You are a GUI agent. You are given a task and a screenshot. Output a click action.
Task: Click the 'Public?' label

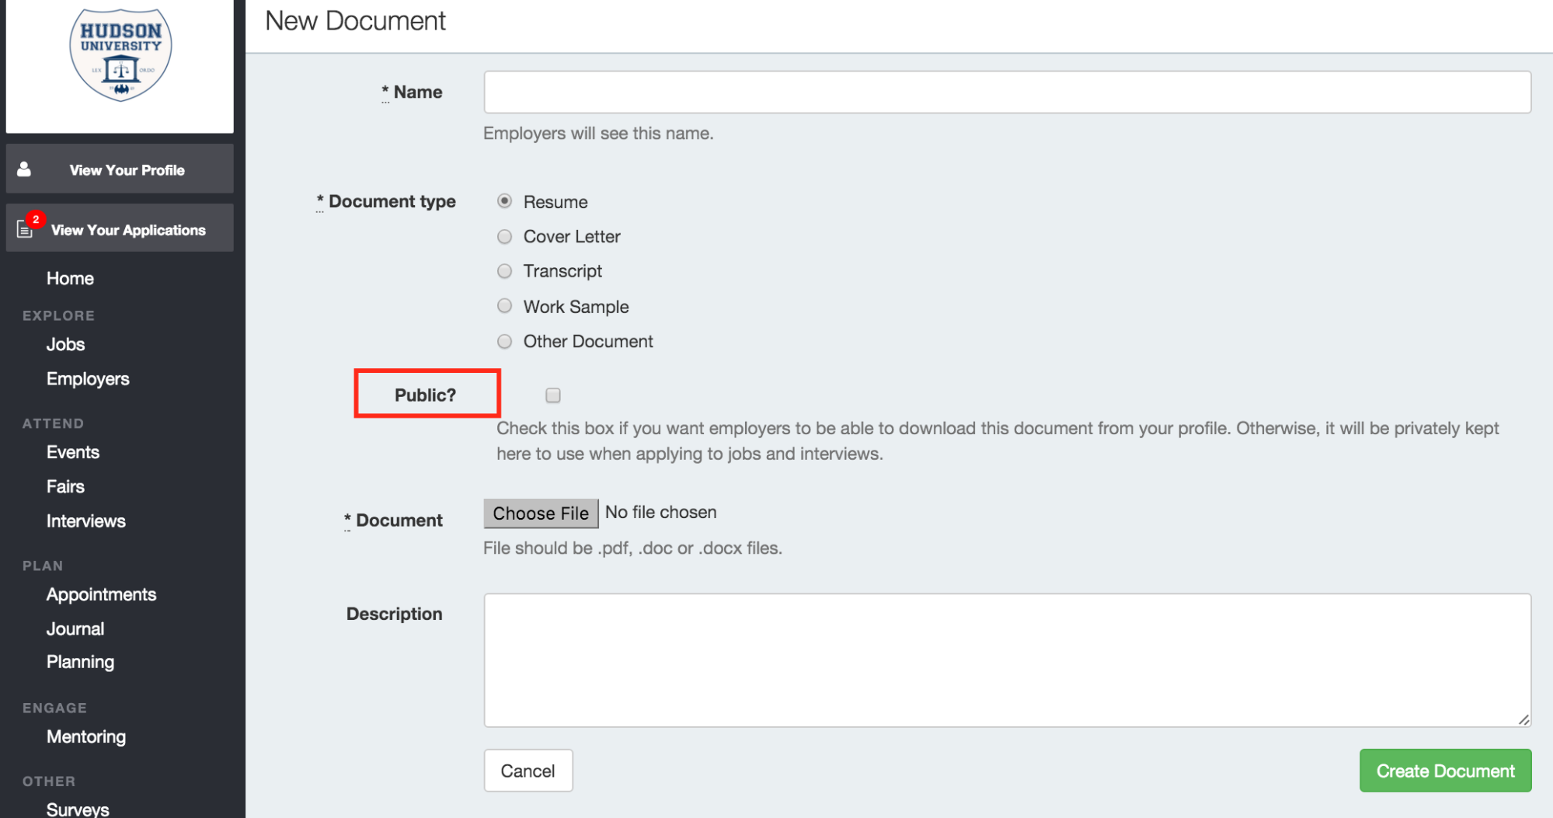click(x=425, y=395)
